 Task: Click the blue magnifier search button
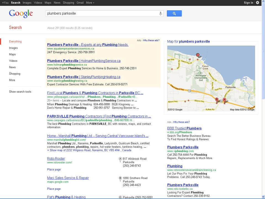pyautogui.click(x=174, y=13)
